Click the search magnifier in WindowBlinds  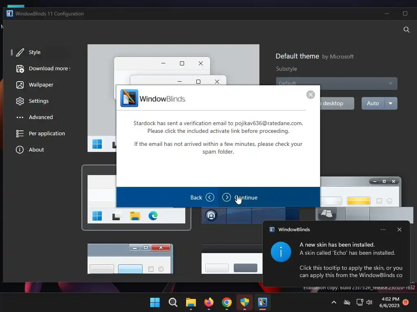point(406,29)
